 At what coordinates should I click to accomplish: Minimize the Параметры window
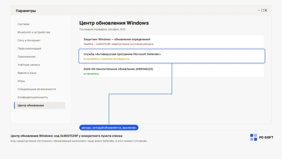pyautogui.click(x=259, y=10)
